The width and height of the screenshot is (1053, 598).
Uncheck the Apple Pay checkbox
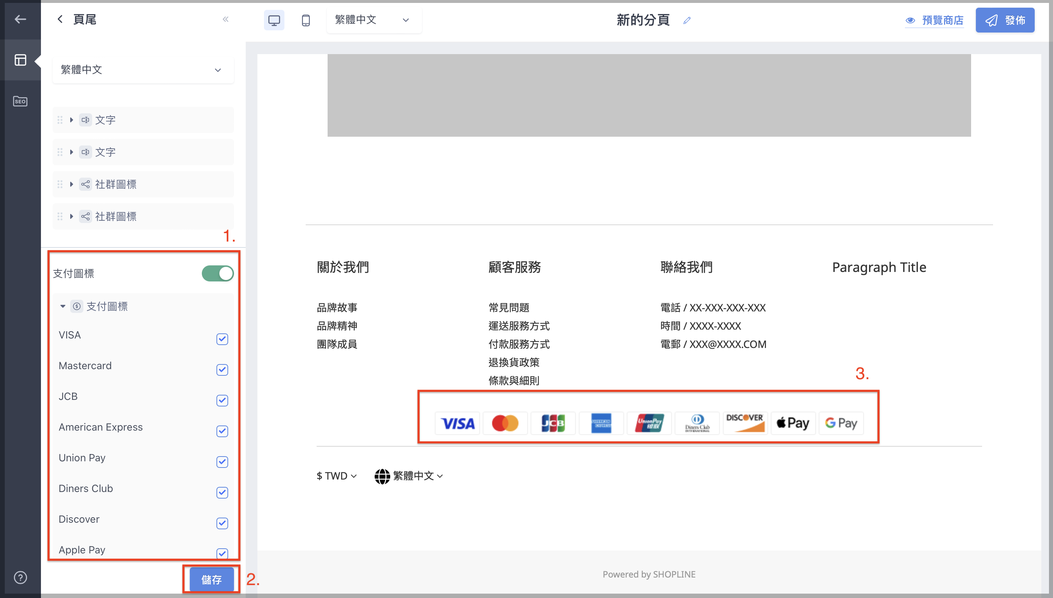point(222,553)
